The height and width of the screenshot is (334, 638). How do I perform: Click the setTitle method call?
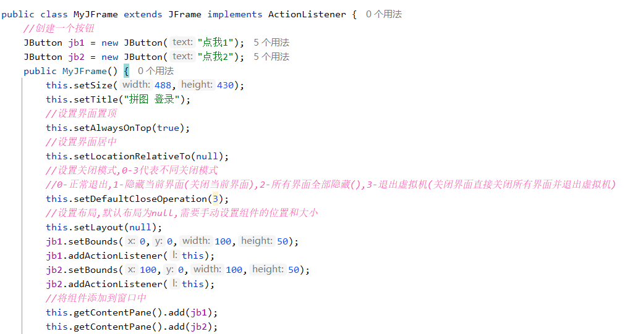coord(96,99)
